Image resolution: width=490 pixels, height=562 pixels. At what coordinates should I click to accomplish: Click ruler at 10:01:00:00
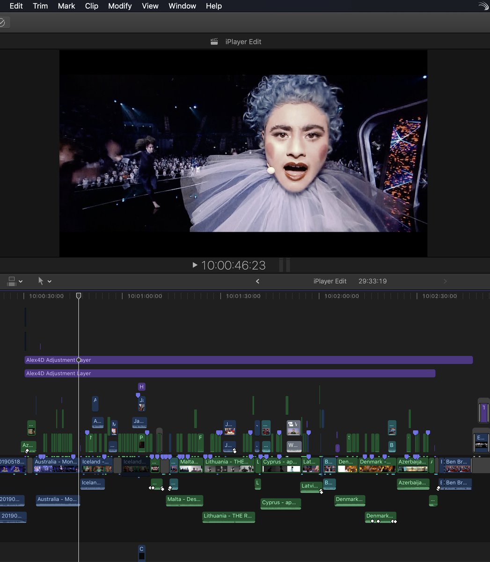coord(145,296)
